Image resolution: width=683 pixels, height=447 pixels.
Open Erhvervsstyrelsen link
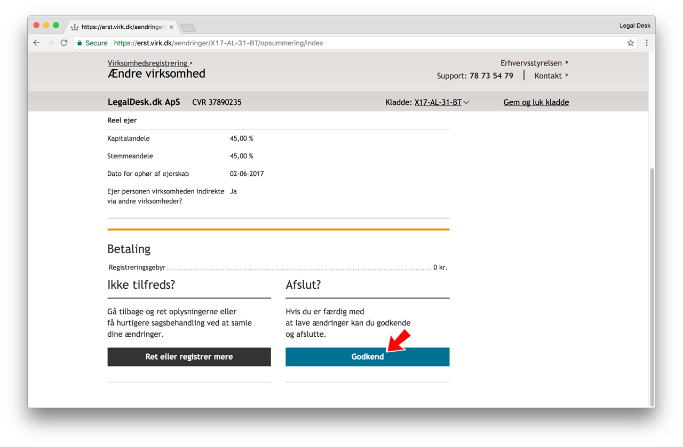pos(534,63)
